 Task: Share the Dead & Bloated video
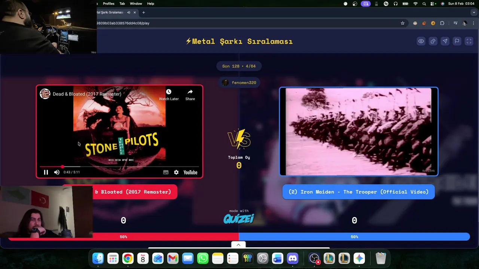pyautogui.click(x=190, y=95)
